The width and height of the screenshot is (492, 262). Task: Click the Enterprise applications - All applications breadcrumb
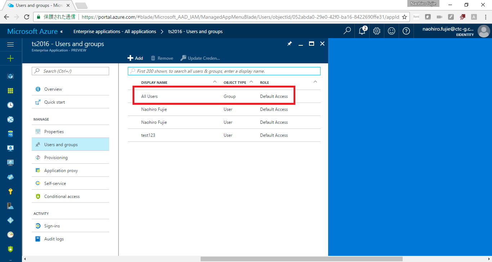115,32
